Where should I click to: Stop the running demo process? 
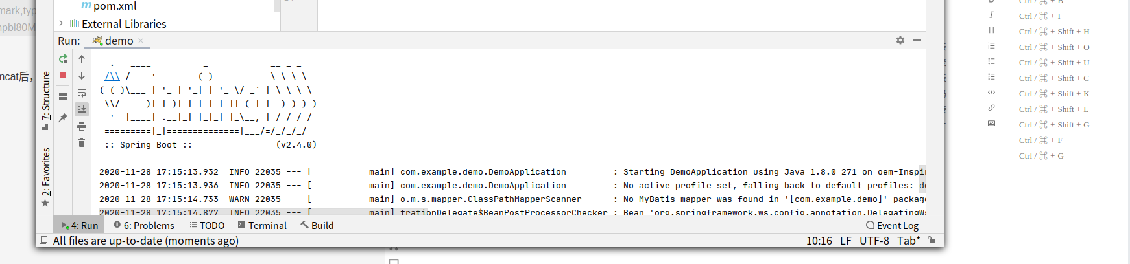[63, 76]
